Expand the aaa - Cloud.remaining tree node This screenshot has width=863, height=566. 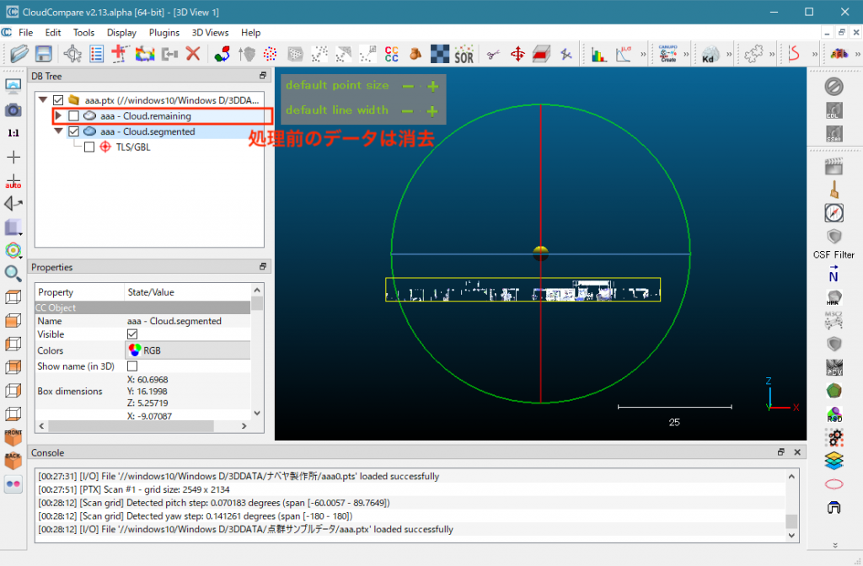[x=58, y=116]
